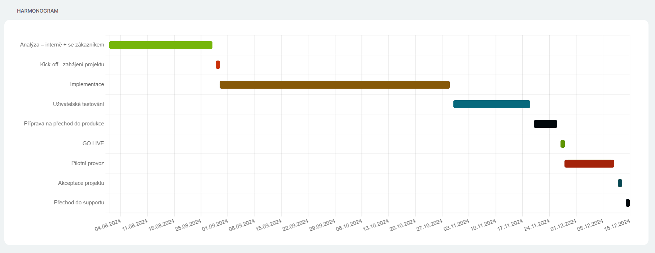Click the 'Implementace' row label
This screenshot has height=253, width=655.
(x=87, y=84)
